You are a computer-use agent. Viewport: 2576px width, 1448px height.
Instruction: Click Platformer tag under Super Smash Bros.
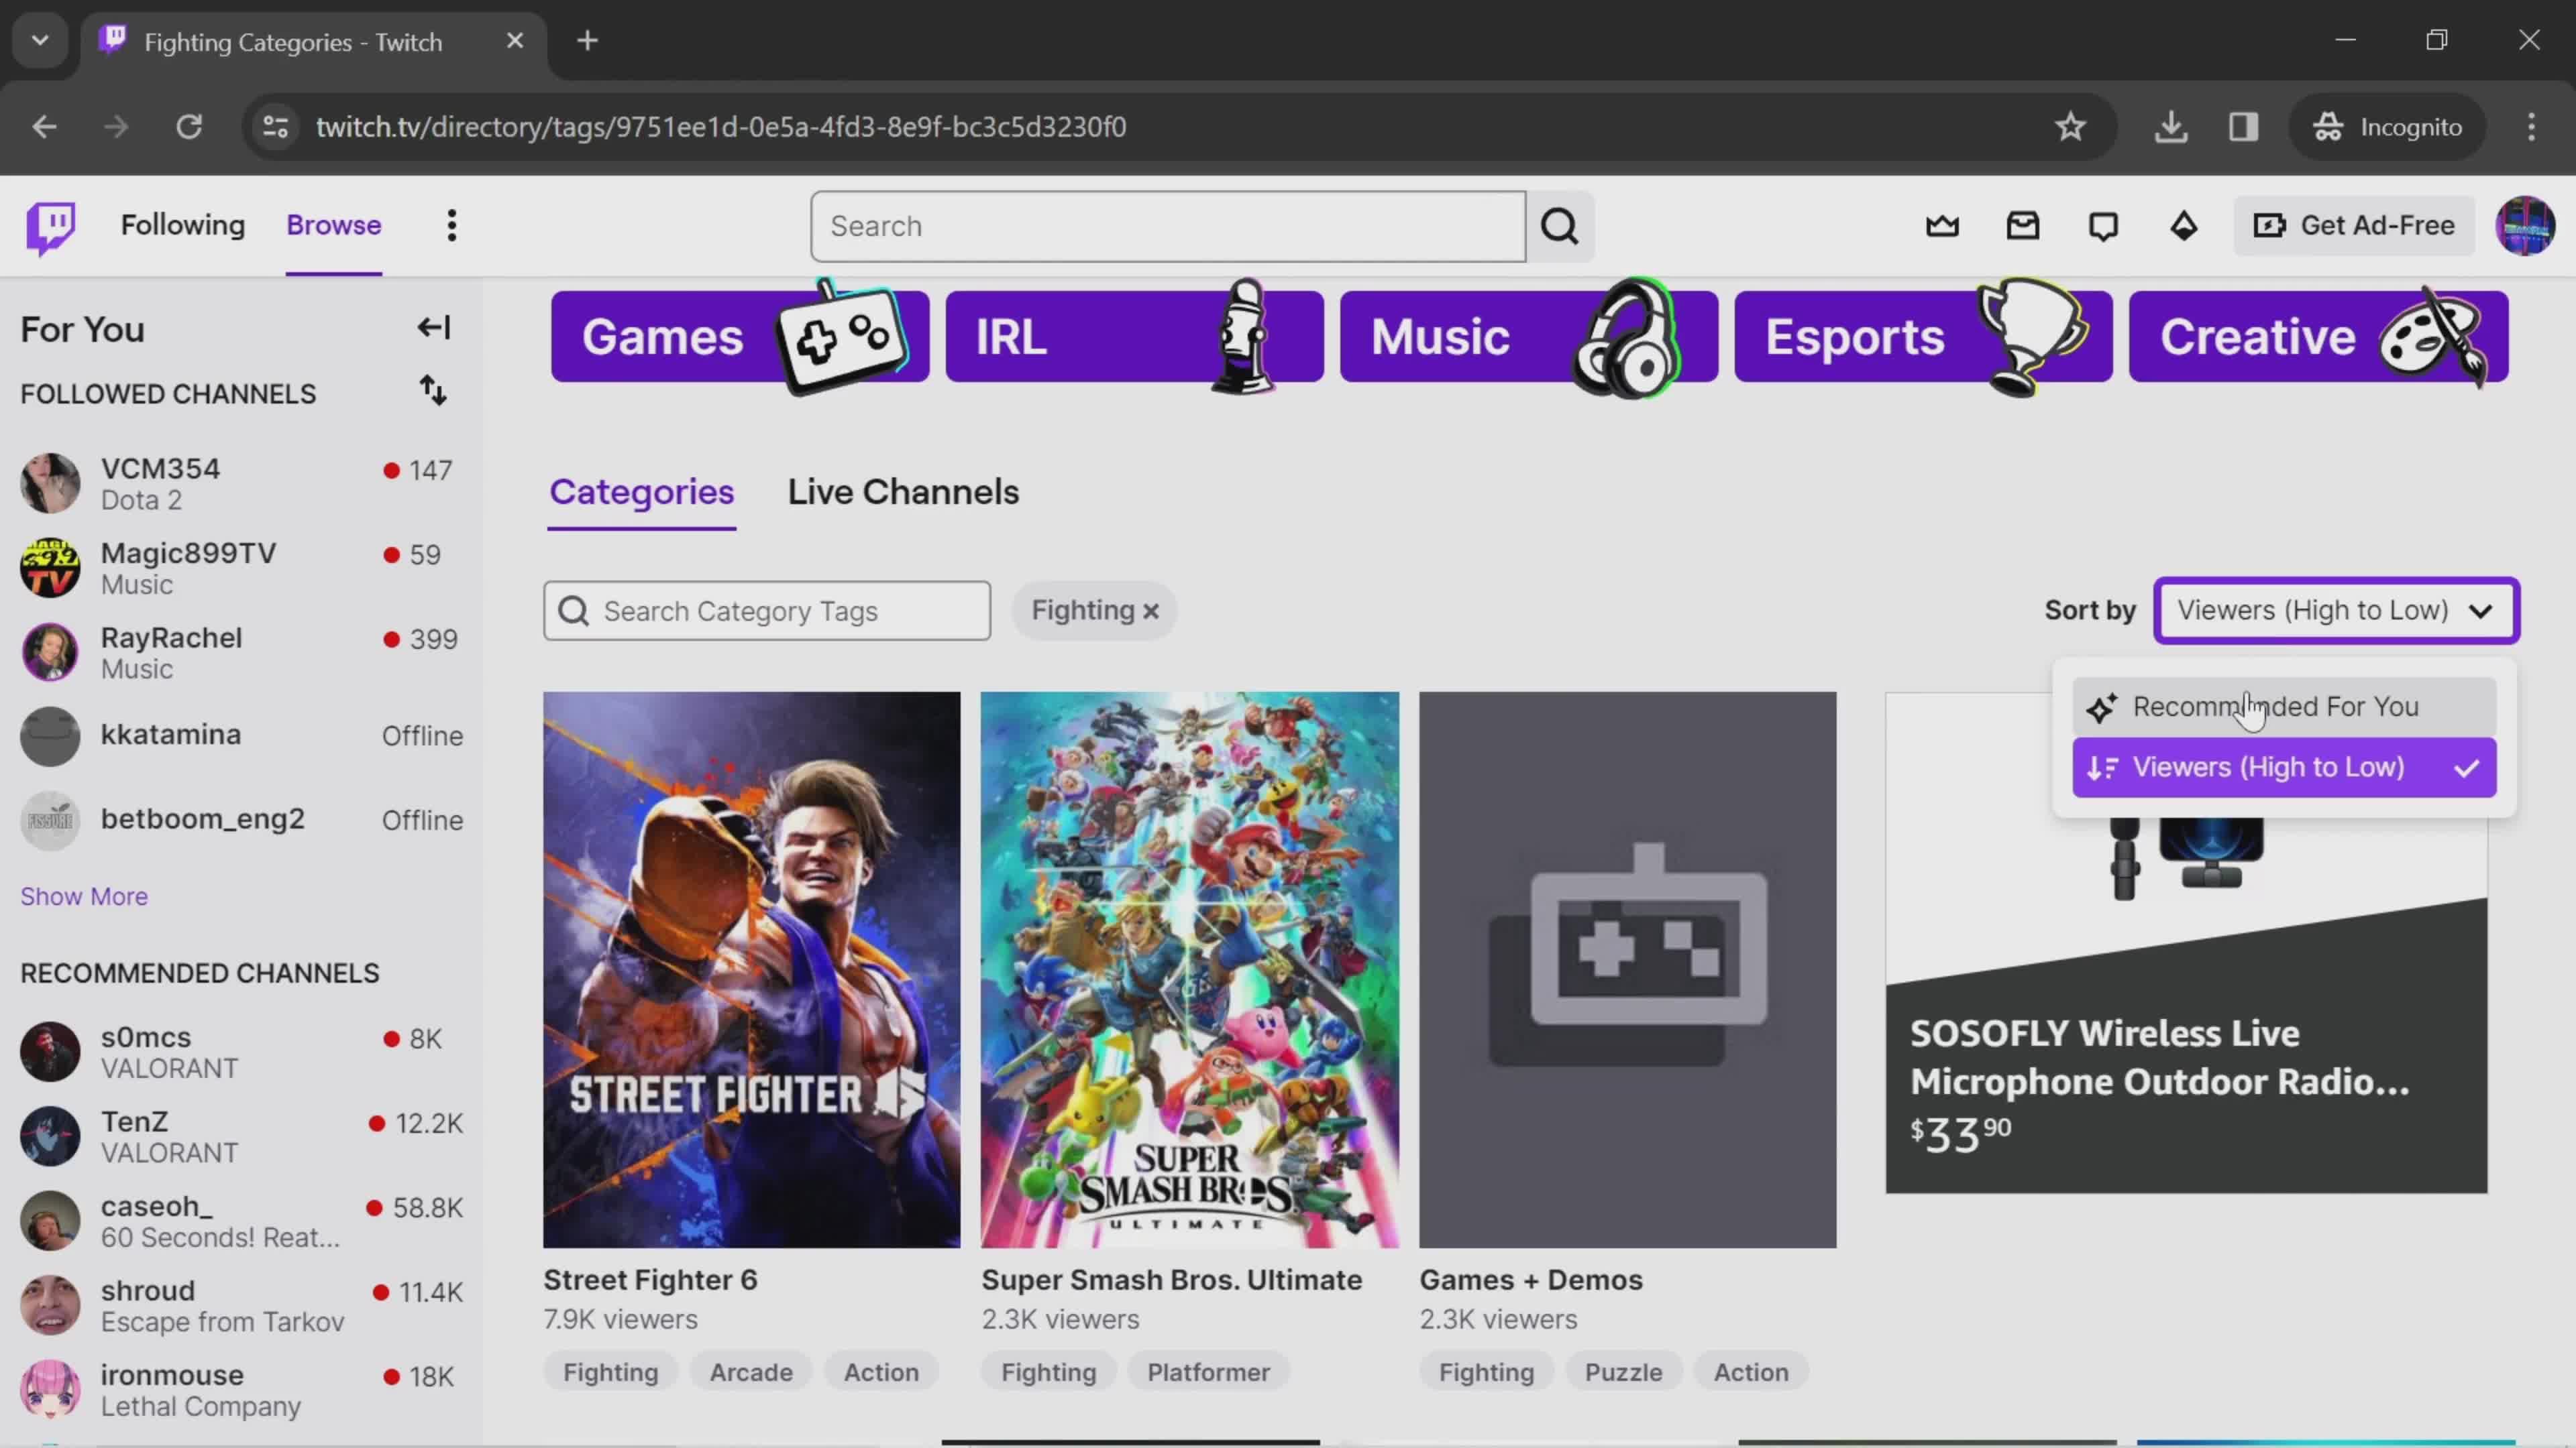(x=1208, y=1372)
